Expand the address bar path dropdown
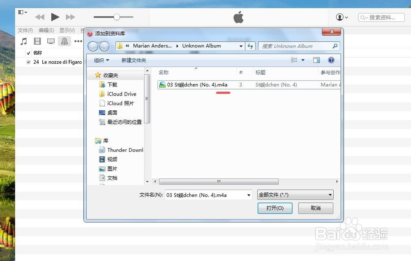The width and height of the screenshot is (411, 261). pyautogui.click(x=241, y=46)
